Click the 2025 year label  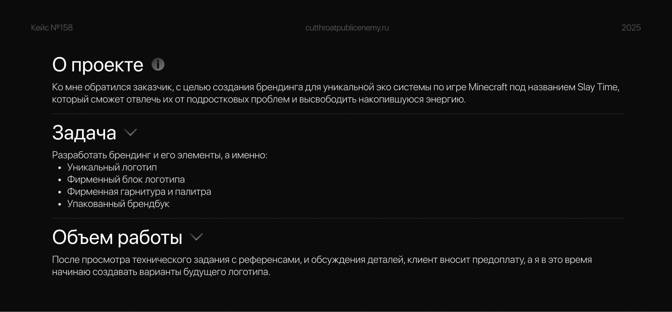pyautogui.click(x=631, y=28)
